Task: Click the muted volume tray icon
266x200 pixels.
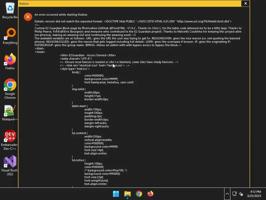Action: click(x=241, y=194)
